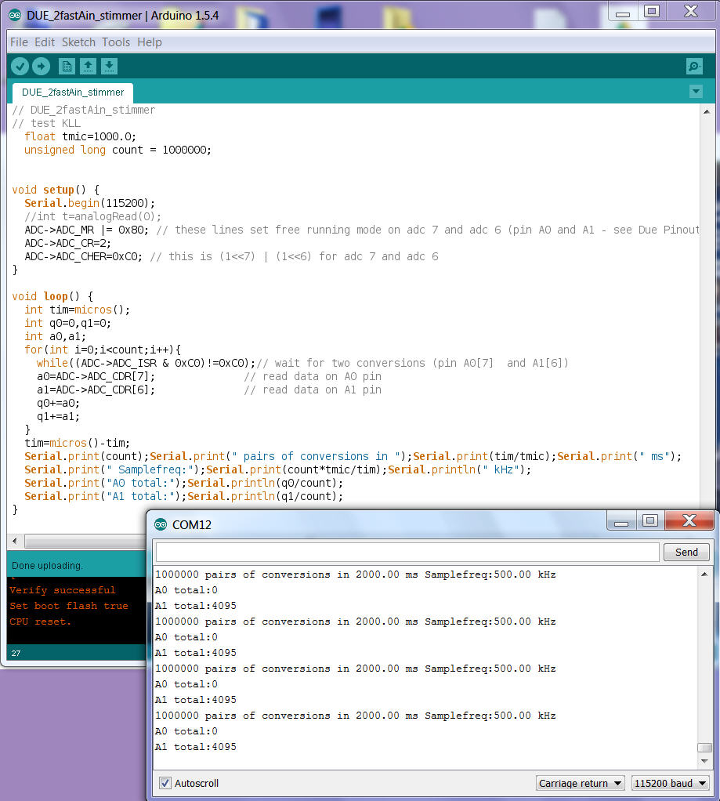Open the Tools menu

(116, 42)
